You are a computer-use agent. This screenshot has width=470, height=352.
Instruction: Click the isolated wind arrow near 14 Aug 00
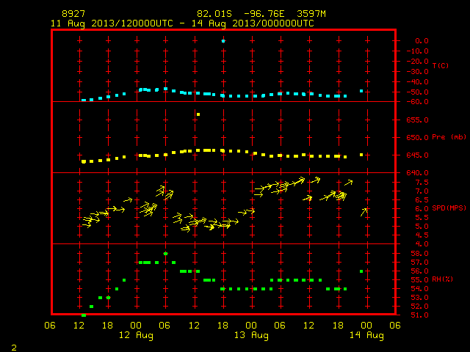pyautogui.click(x=364, y=212)
